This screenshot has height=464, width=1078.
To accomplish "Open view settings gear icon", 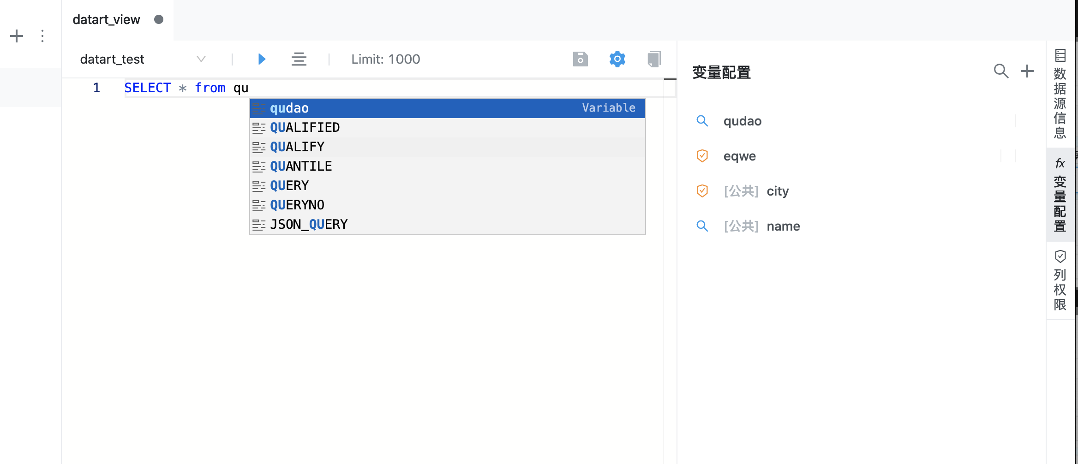I will click(x=617, y=59).
